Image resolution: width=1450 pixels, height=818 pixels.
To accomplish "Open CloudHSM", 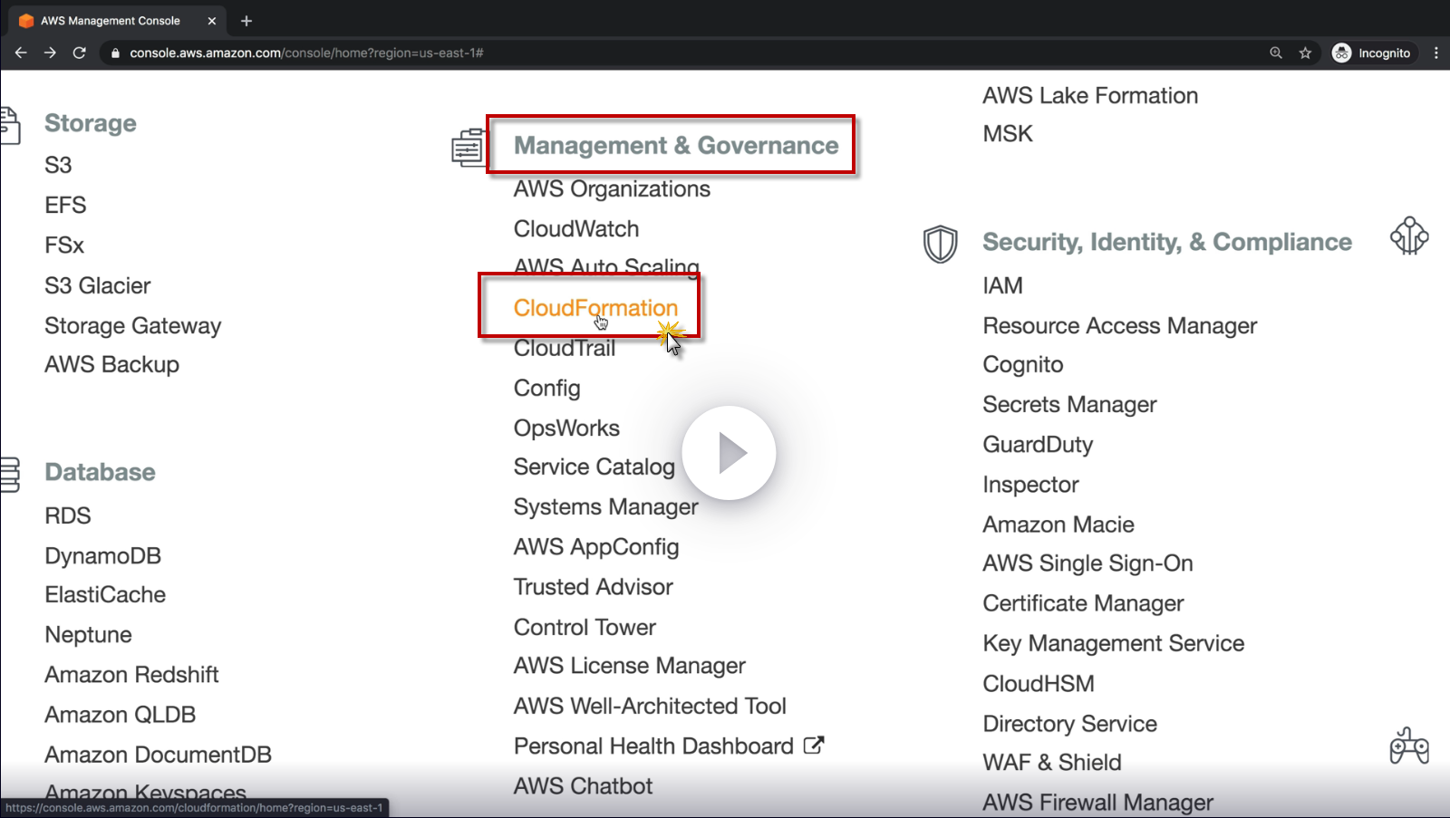I will pyautogui.click(x=1039, y=683).
